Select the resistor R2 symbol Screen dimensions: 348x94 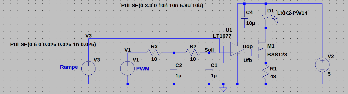(x=193, y=53)
